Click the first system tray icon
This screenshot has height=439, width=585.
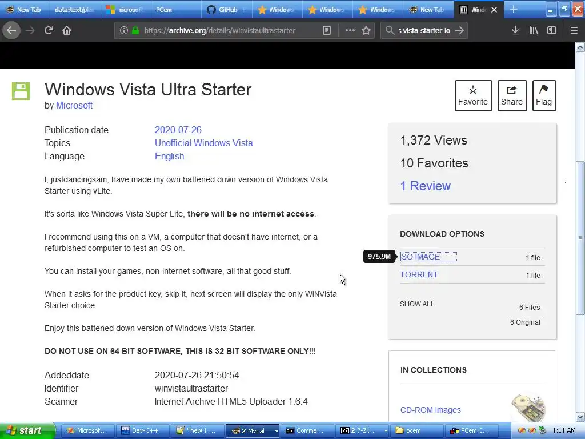[522, 431]
